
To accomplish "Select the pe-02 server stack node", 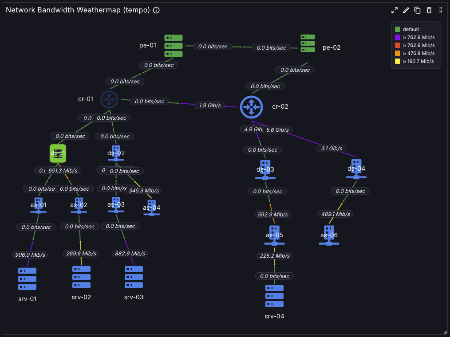I will (x=308, y=43).
